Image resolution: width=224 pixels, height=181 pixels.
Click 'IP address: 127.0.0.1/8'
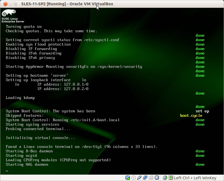click(x=63, y=84)
